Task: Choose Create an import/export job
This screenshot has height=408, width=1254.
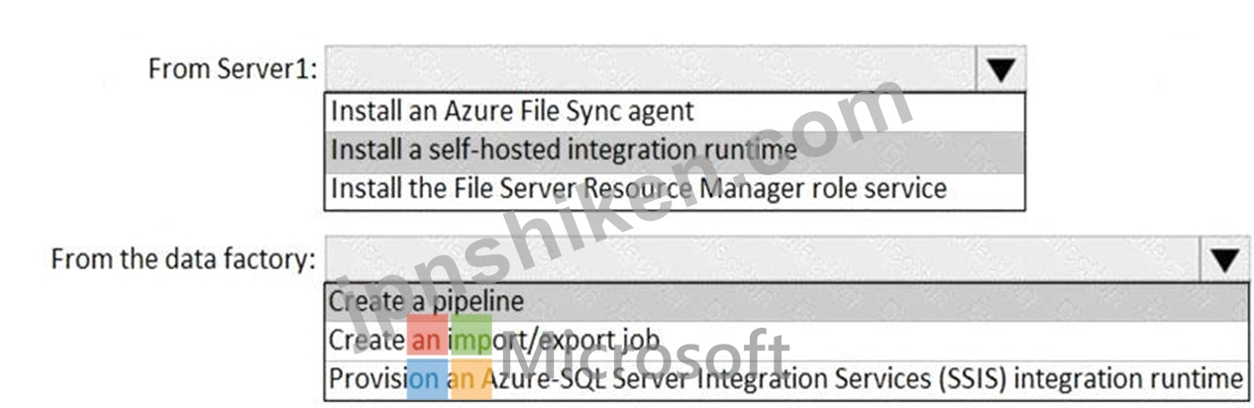Action: (x=786, y=340)
